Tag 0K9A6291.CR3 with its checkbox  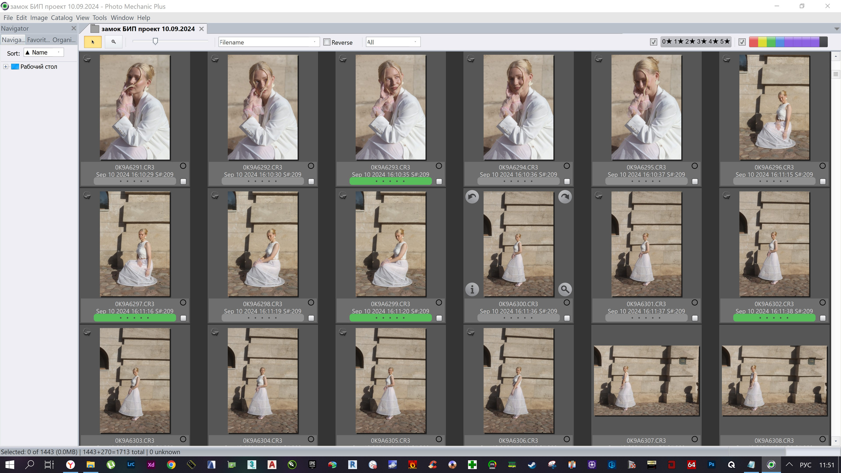coord(183,181)
